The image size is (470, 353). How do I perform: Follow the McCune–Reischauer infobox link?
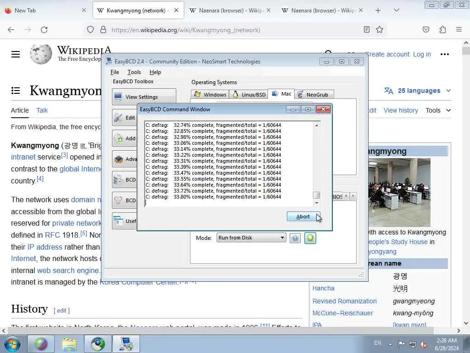342,313
